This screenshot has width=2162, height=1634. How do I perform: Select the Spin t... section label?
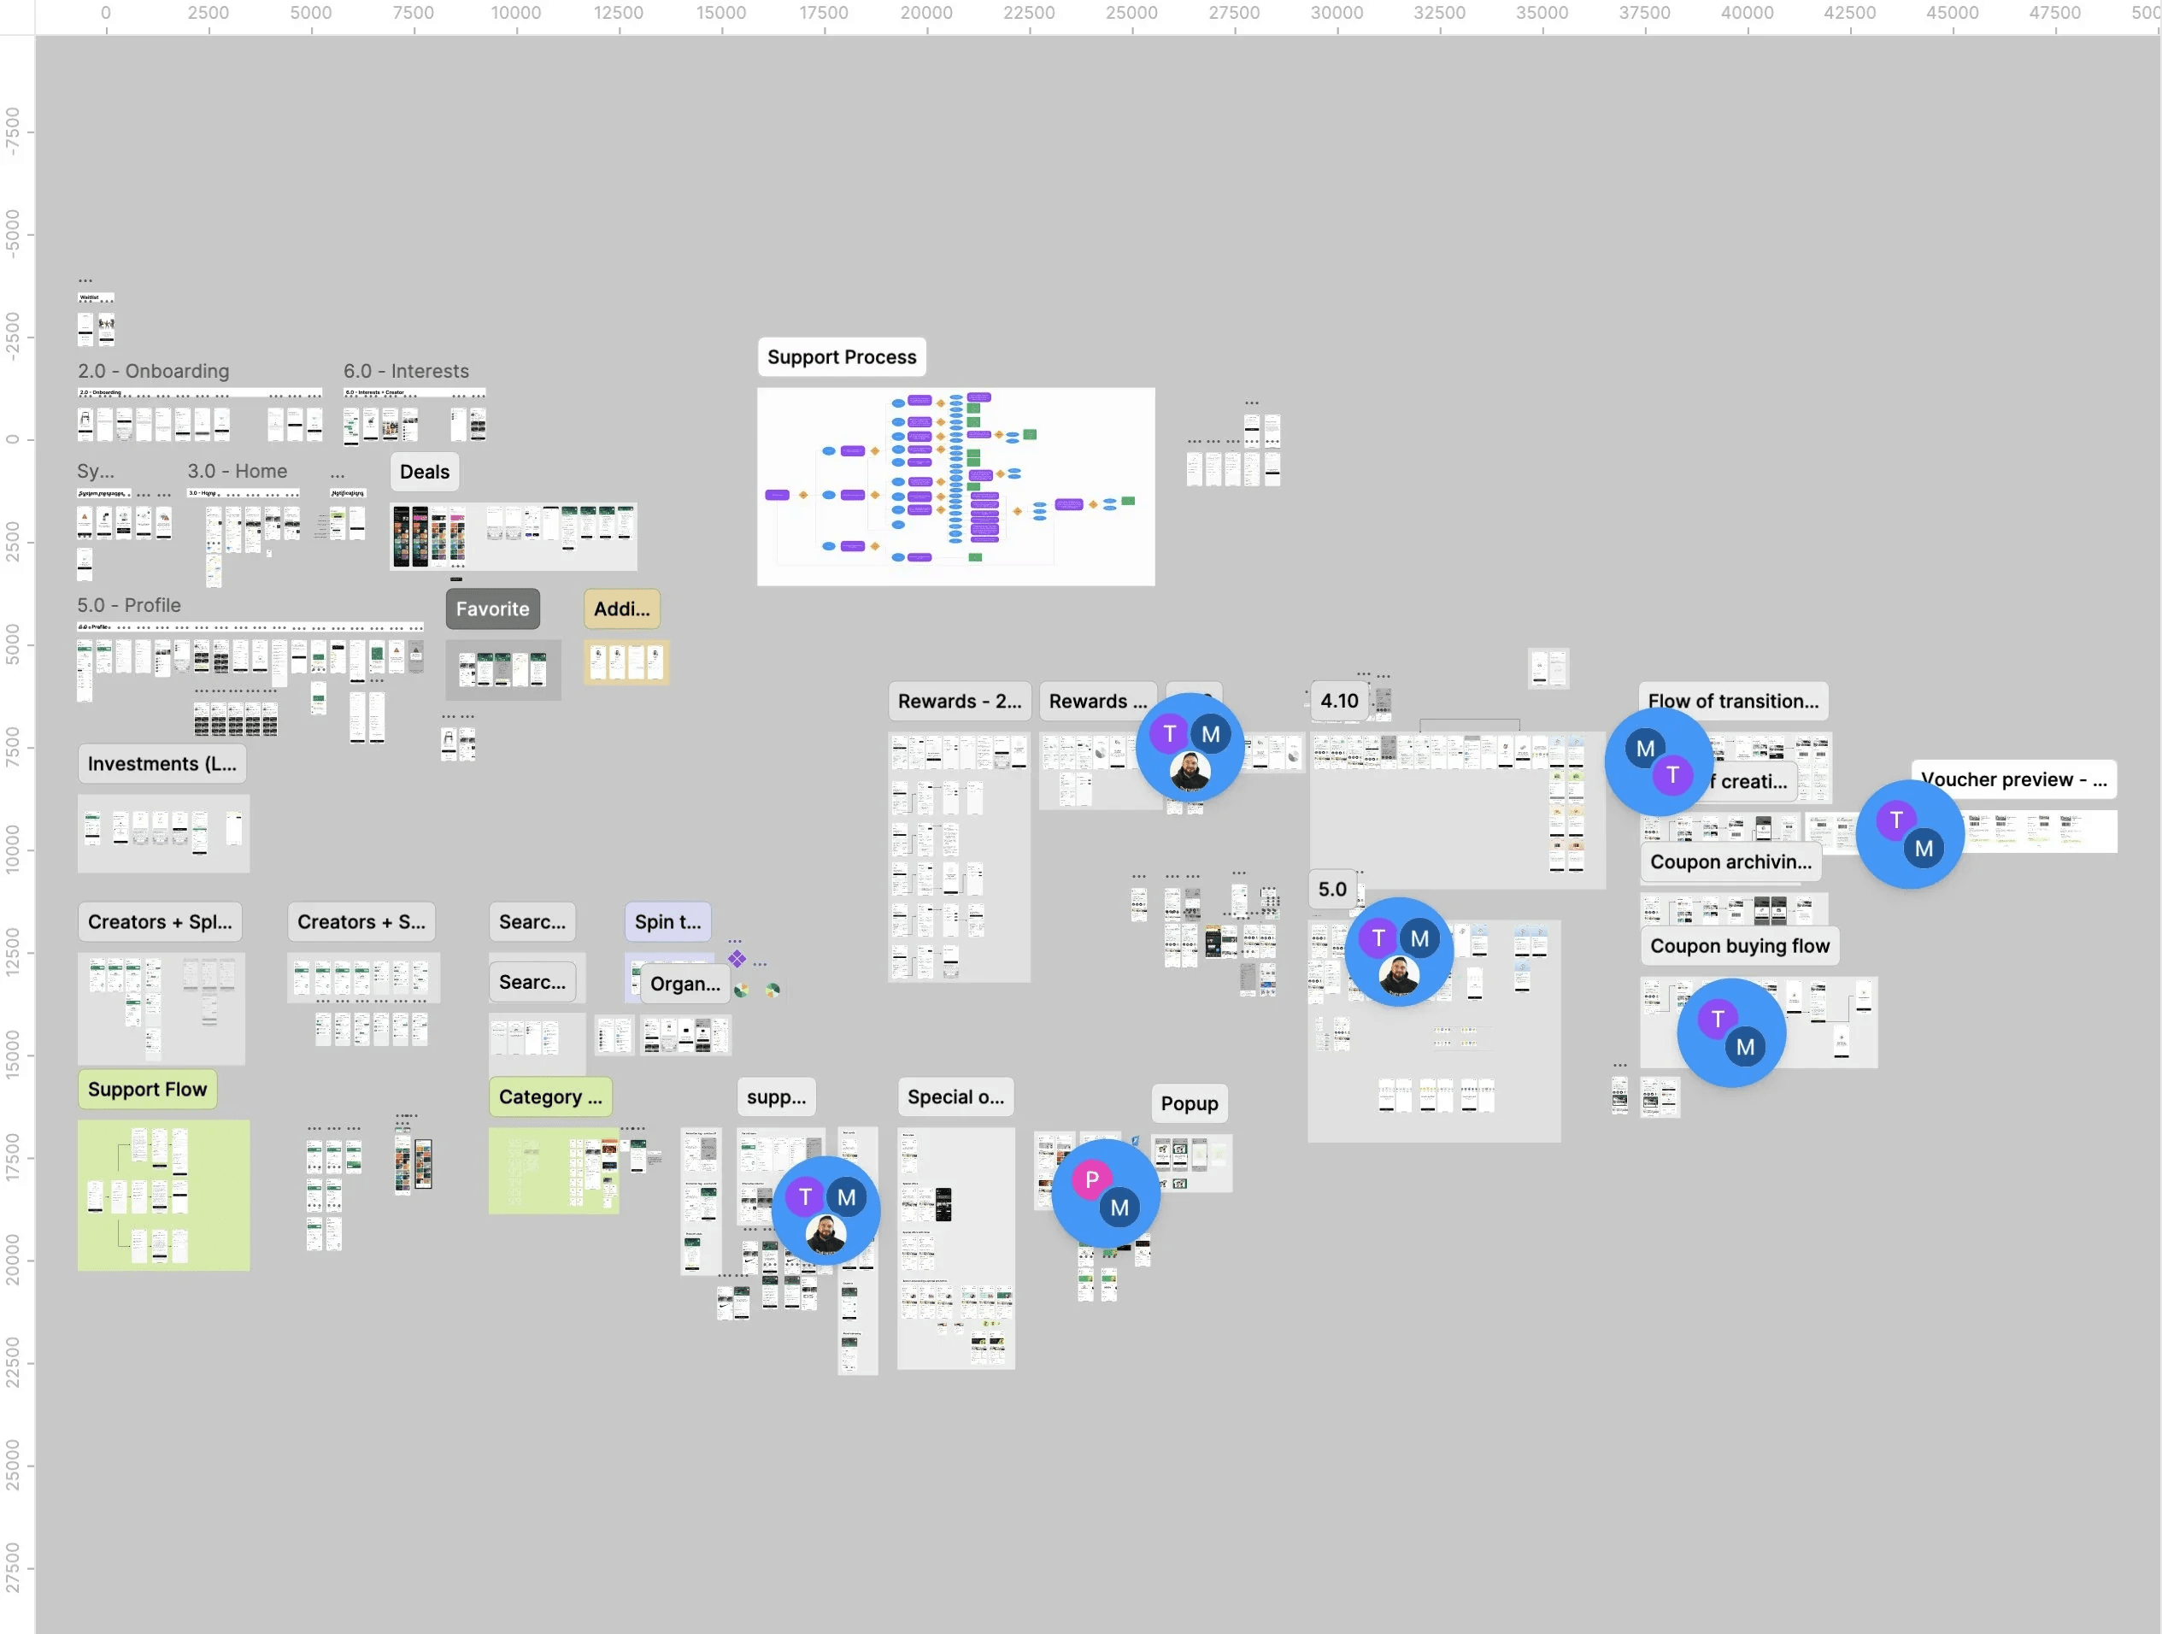[x=667, y=921]
